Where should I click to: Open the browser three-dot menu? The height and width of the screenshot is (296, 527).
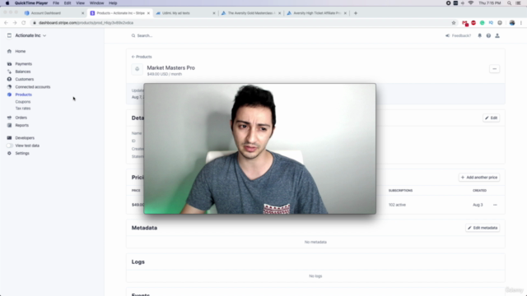tap(521, 23)
